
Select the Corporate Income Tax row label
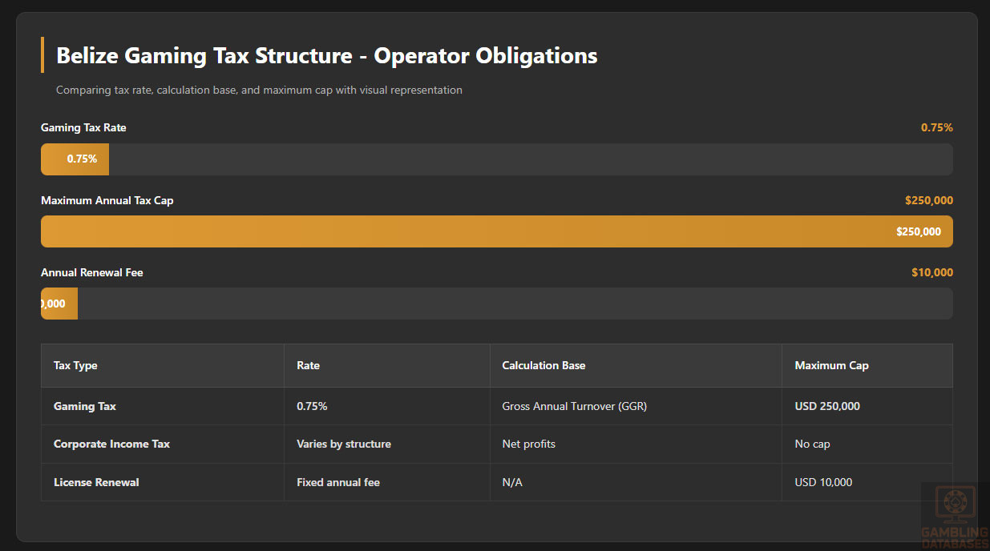(x=111, y=444)
